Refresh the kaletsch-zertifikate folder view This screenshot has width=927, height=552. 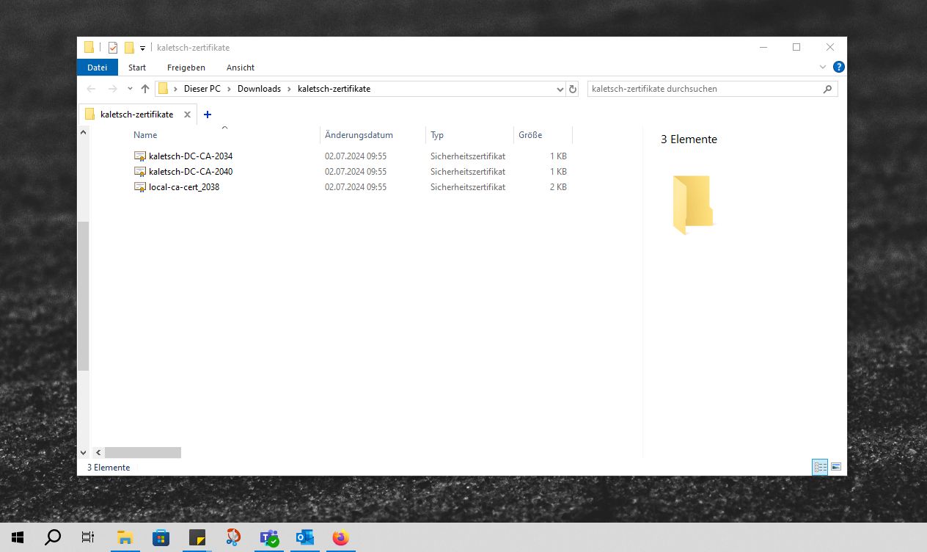coord(573,89)
